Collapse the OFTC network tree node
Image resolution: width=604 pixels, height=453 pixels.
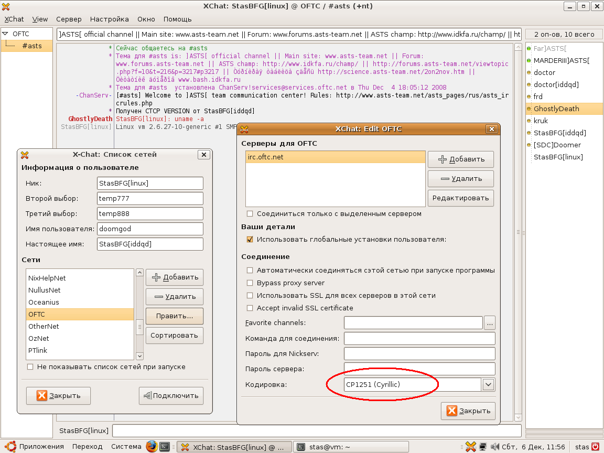[6, 34]
